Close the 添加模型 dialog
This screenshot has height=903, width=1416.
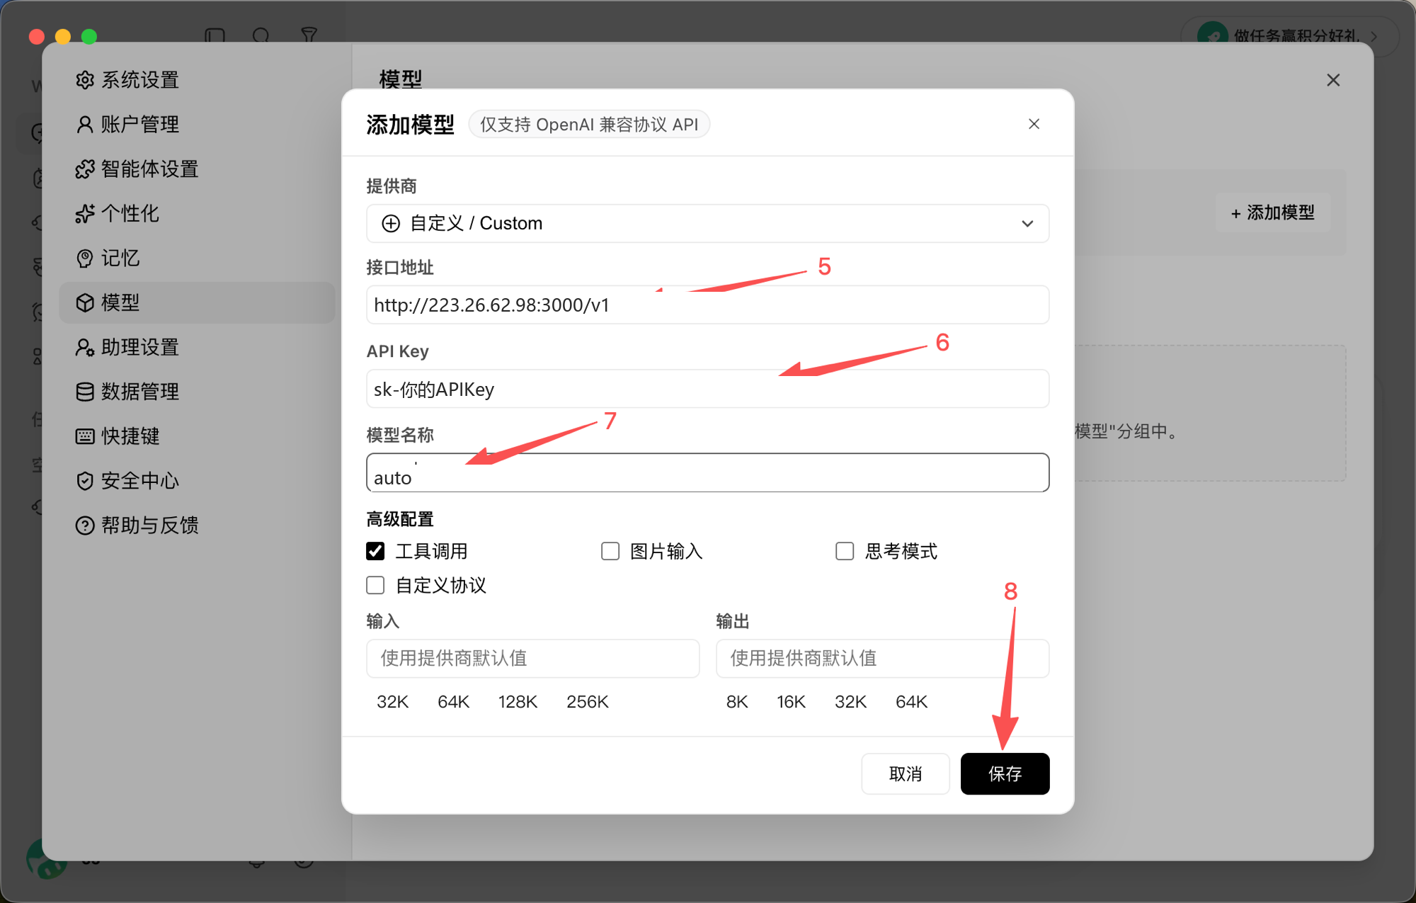pyautogui.click(x=1034, y=124)
